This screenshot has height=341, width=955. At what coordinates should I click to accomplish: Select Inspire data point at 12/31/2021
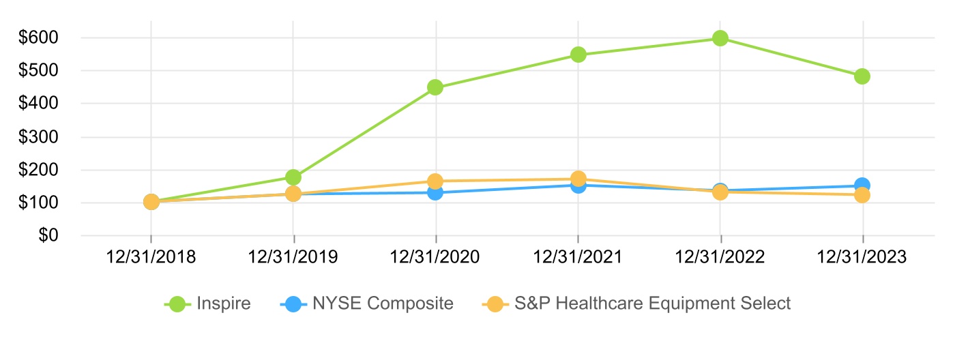point(578,55)
